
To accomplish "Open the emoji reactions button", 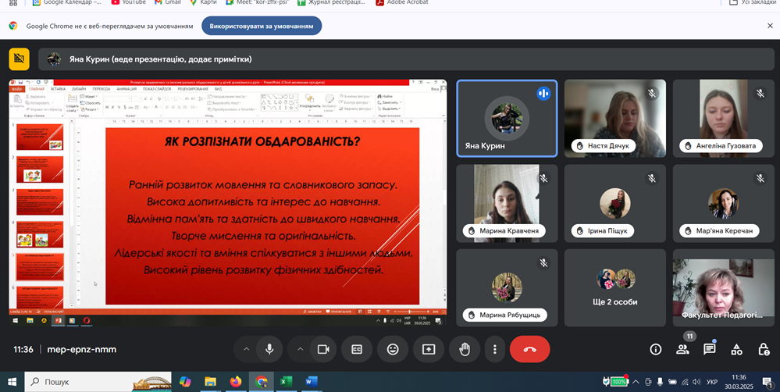I will pos(393,349).
